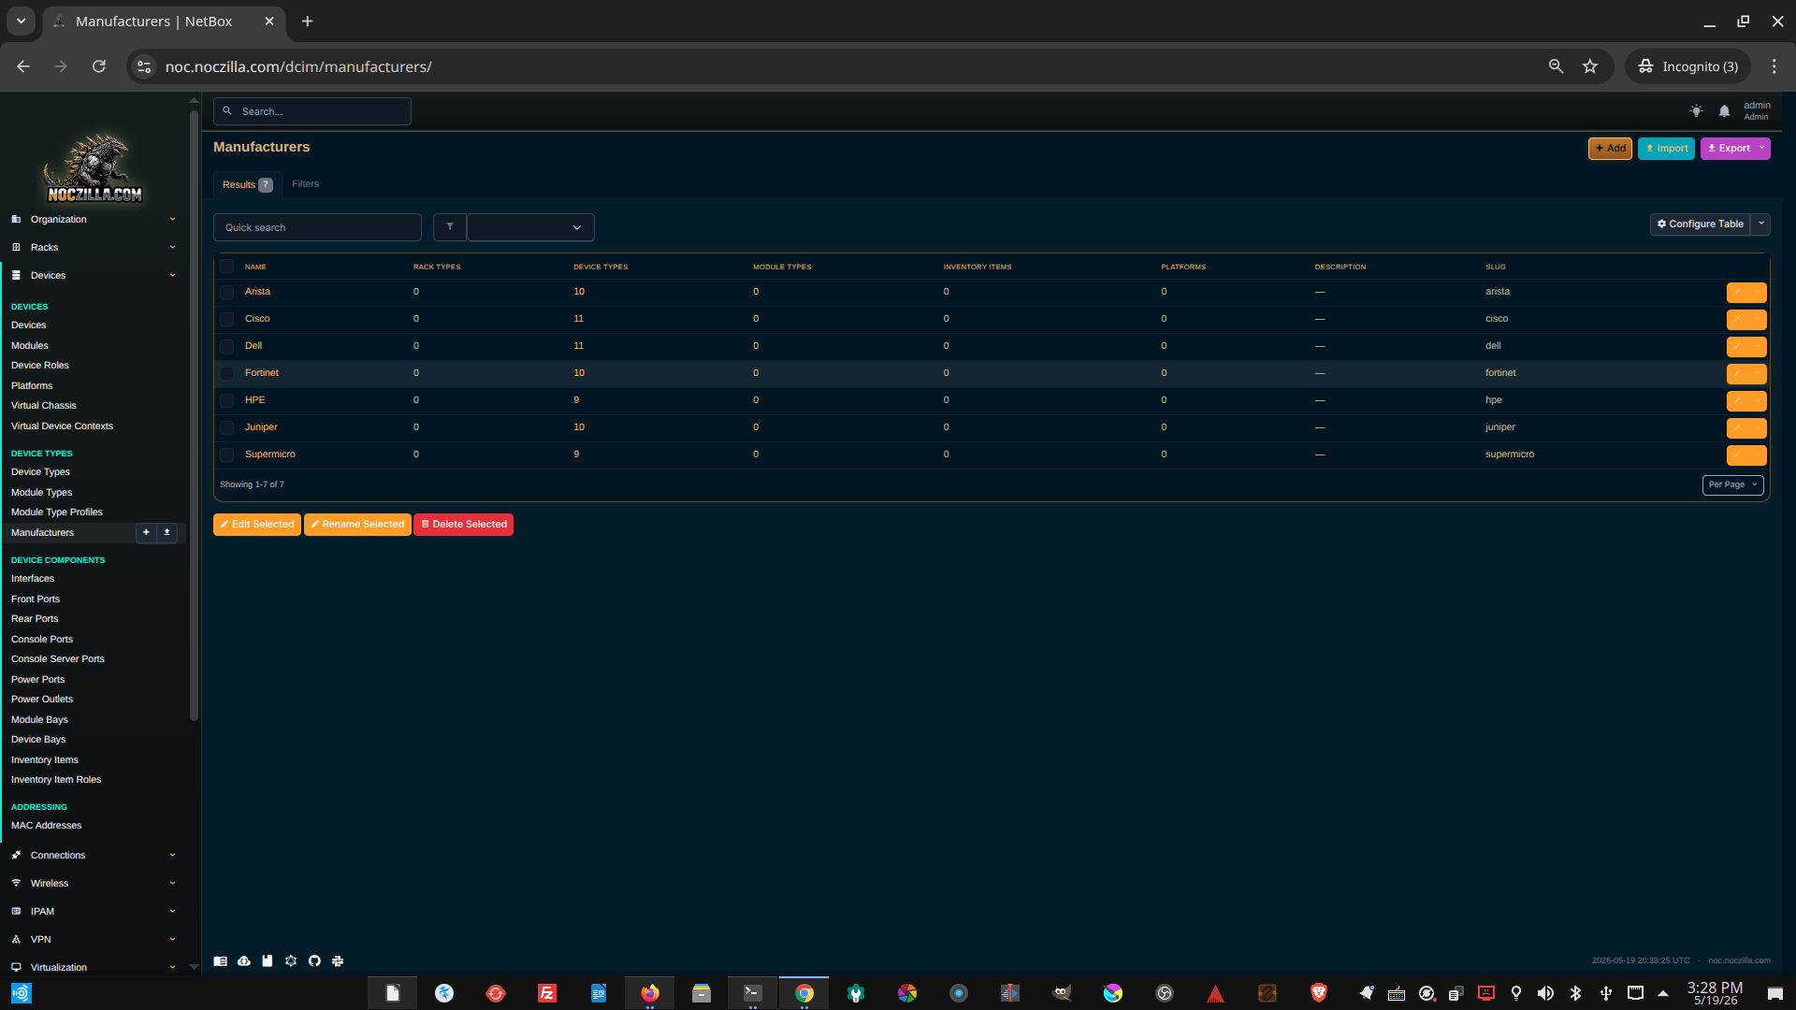This screenshot has height=1010, width=1796.
Task: Open the Export dropdown arrow
Action: pos(1761,148)
